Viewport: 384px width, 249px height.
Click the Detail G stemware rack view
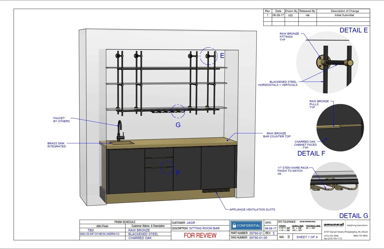tap(334, 186)
